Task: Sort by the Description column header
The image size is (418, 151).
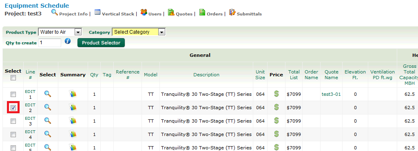Action: (206, 75)
